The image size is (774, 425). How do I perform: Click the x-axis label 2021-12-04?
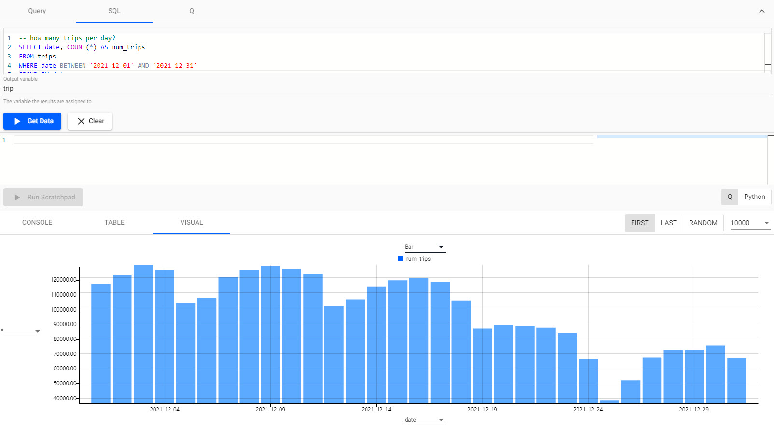point(165,410)
